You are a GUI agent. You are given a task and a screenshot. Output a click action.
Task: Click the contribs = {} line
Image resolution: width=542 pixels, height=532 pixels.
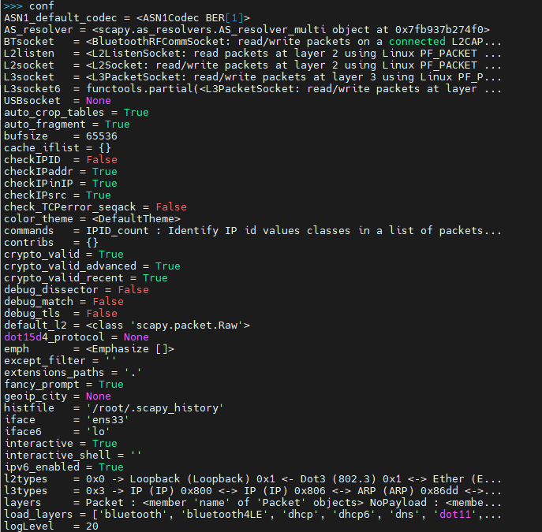pos(51,242)
